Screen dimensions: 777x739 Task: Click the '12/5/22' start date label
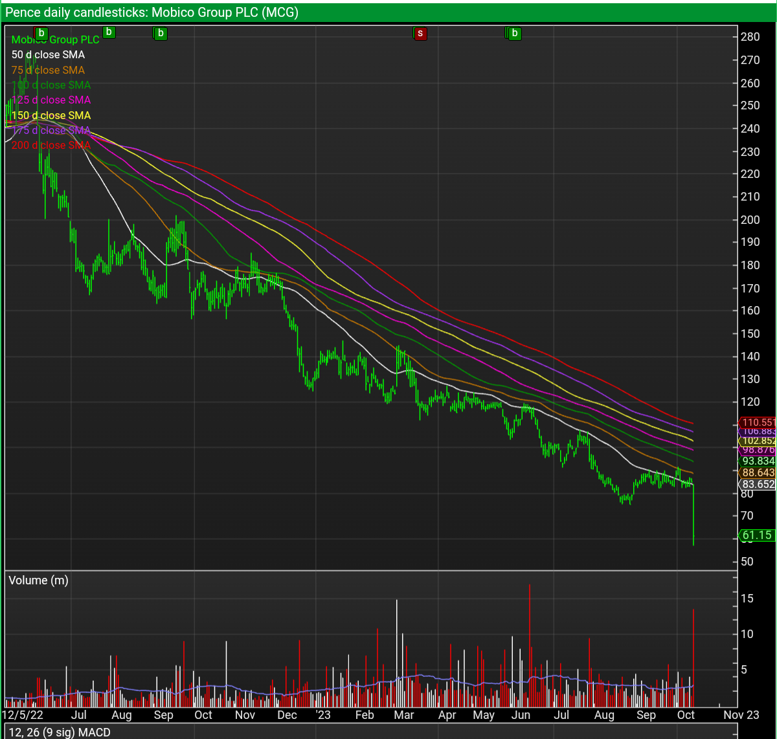23,714
